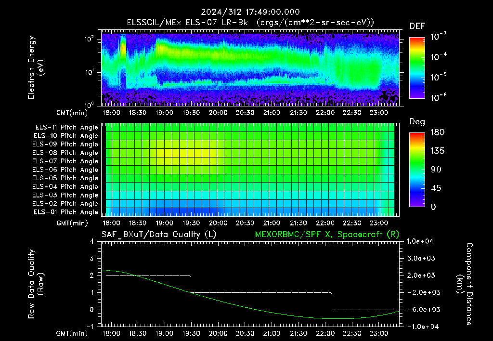Click the 180 tick on Deg colorbar
493x341 pixels.
437,132
